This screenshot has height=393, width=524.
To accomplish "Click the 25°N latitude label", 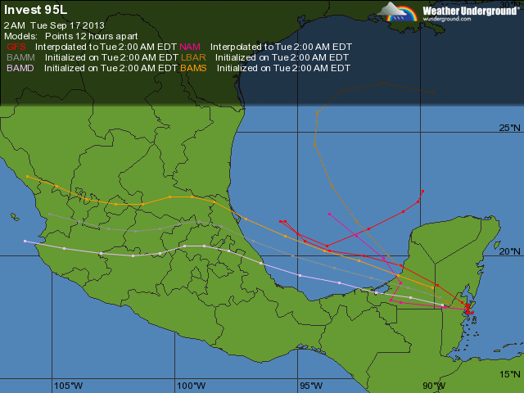I will pos(509,128).
